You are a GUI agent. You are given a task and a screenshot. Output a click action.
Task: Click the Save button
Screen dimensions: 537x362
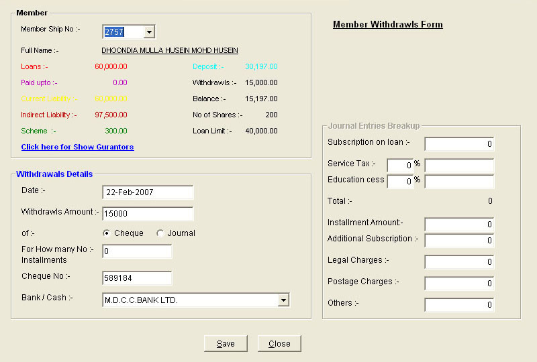click(x=226, y=343)
